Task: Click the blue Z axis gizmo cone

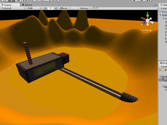Action: (x=144, y=23)
